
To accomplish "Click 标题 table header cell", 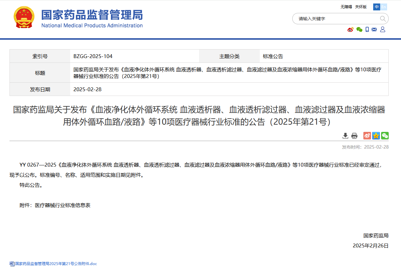I will click(x=40, y=73).
